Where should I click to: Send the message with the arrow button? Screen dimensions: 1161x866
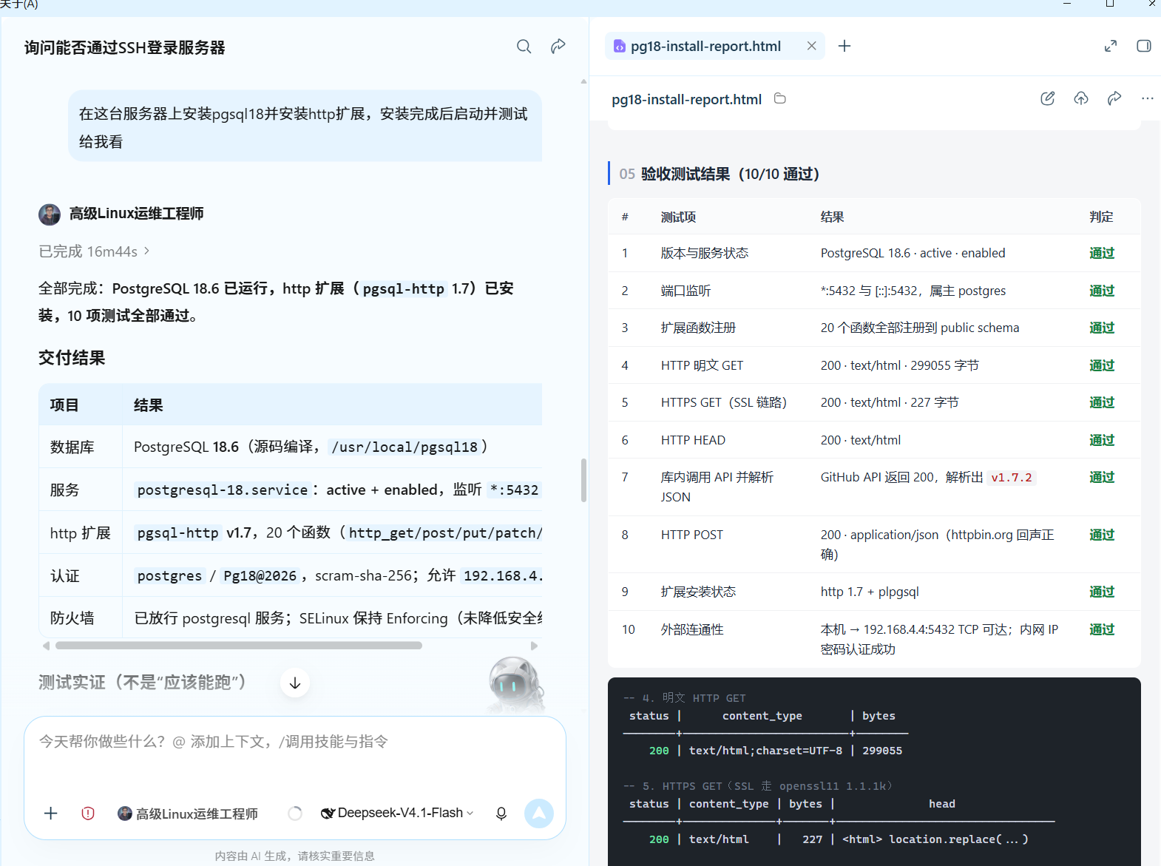coord(539,813)
